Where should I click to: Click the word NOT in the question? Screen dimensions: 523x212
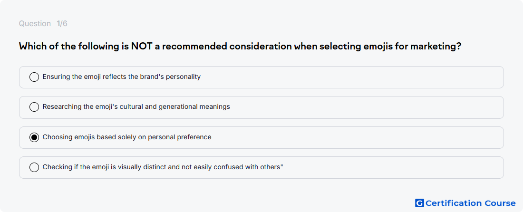tap(142, 46)
